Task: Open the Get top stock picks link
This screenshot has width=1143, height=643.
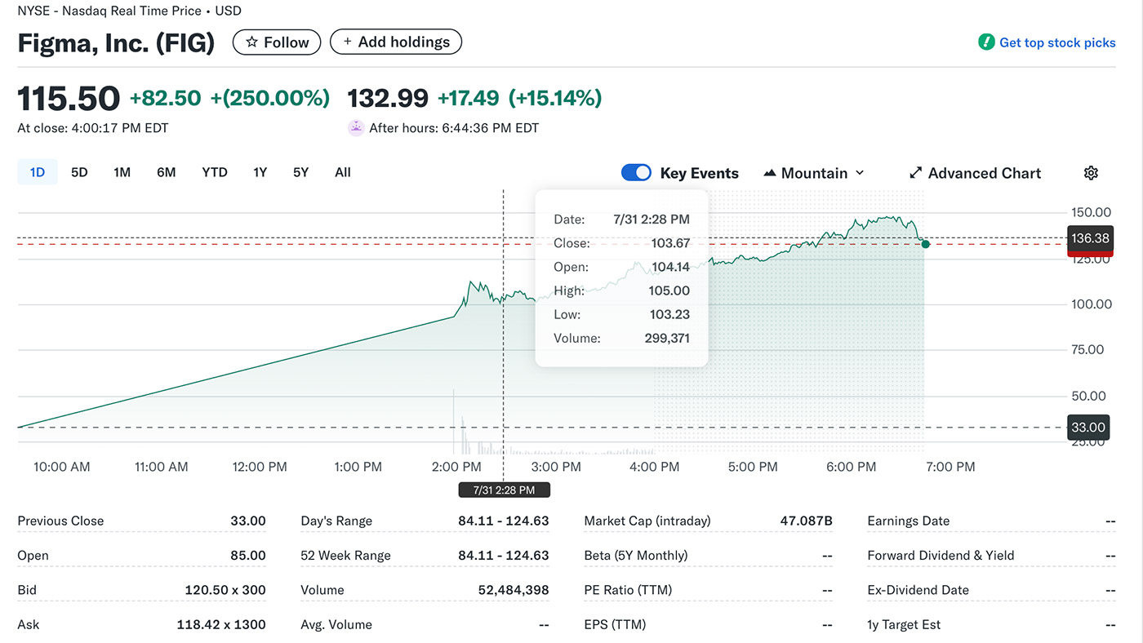Action: pyautogui.click(x=1057, y=42)
